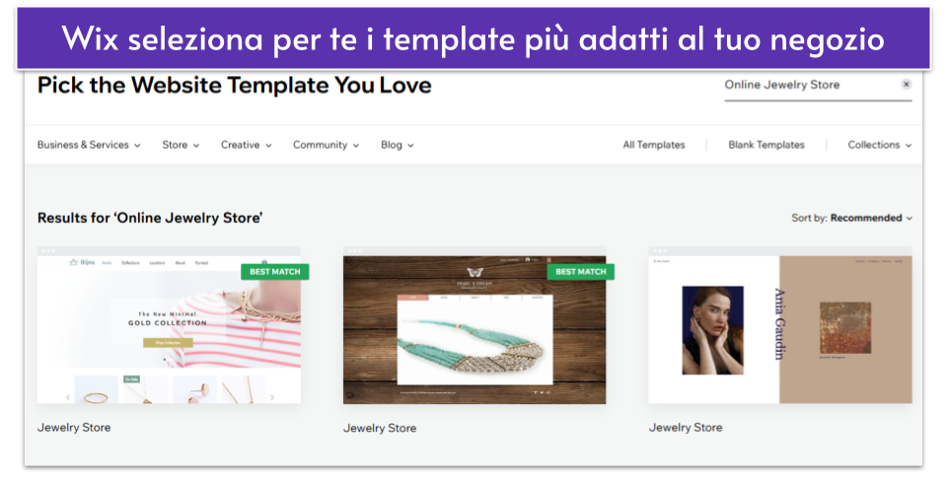Expand the Blog category dropdown
The width and height of the screenshot is (947, 477).
(398, 145)
